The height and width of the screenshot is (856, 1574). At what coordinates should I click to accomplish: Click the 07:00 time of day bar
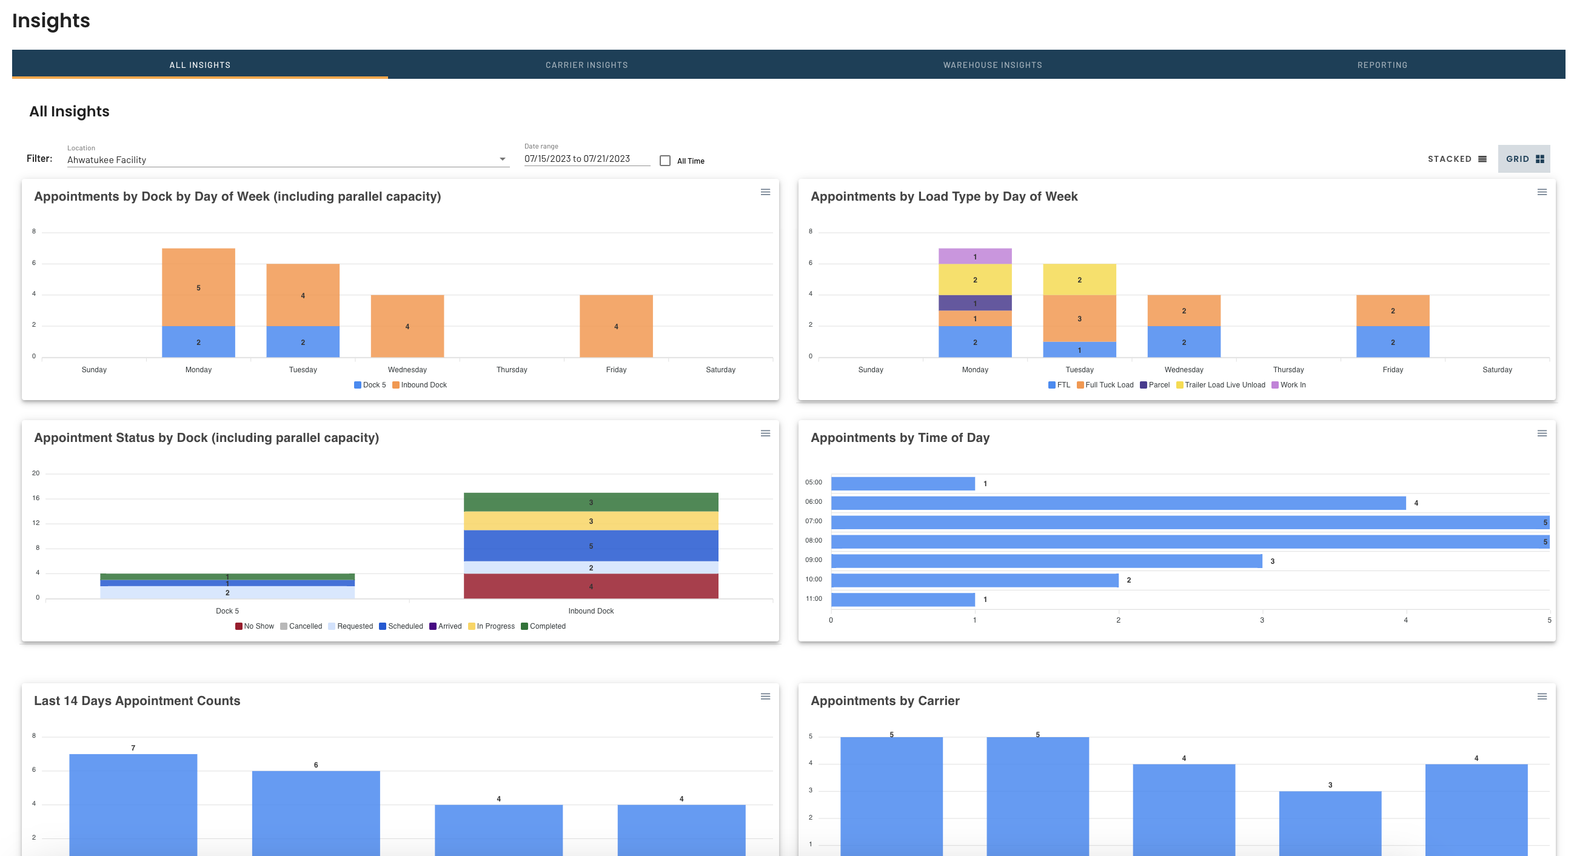click(x=1190, y=523)
